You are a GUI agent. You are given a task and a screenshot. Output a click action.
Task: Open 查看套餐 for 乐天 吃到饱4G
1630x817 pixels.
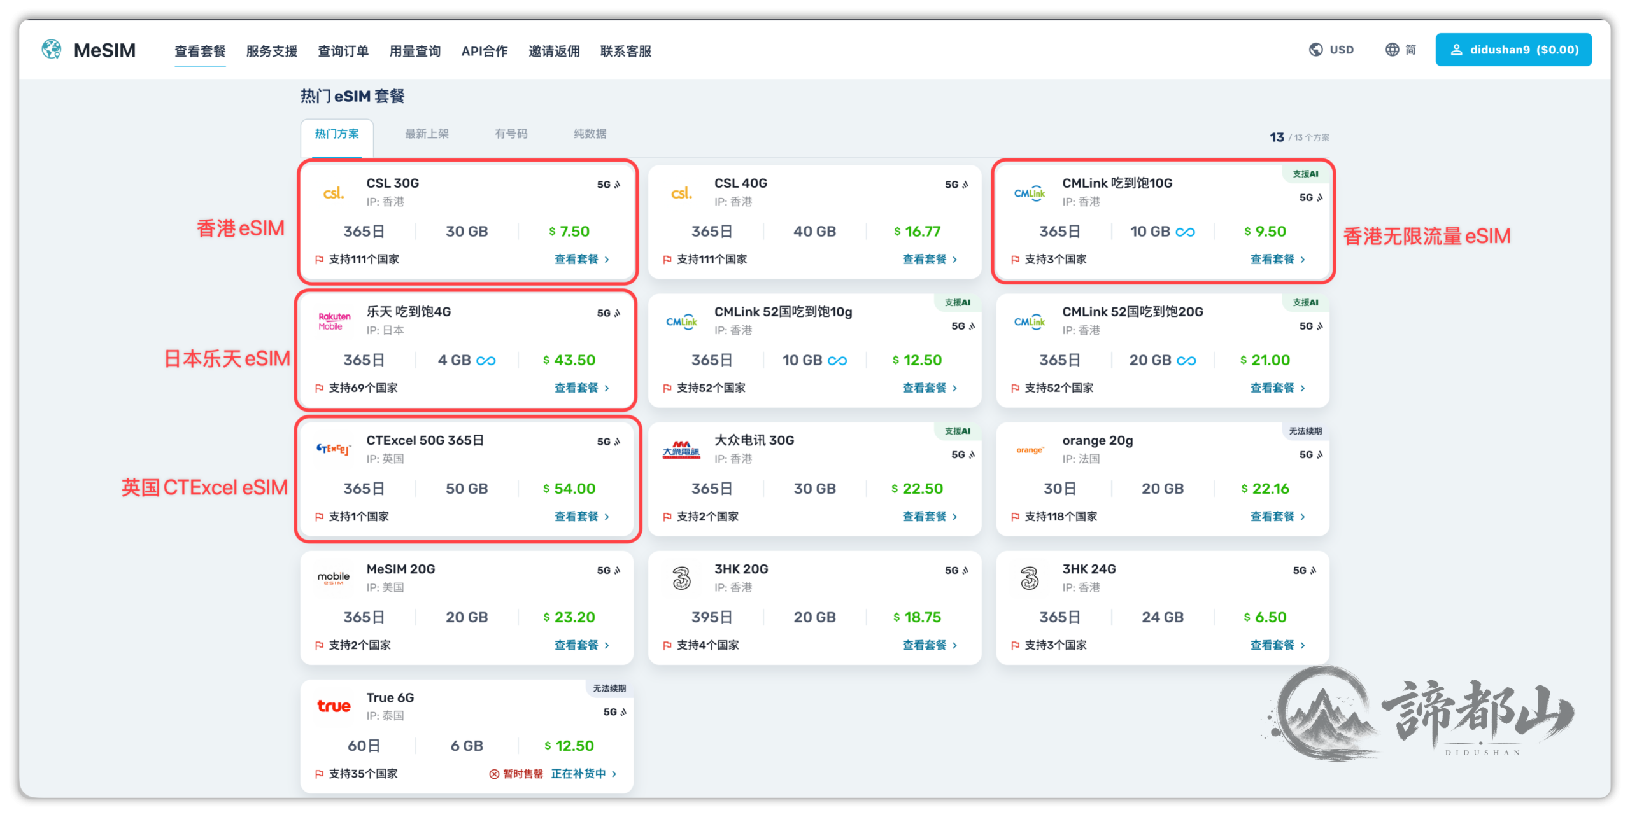click(x=582, y=388)
